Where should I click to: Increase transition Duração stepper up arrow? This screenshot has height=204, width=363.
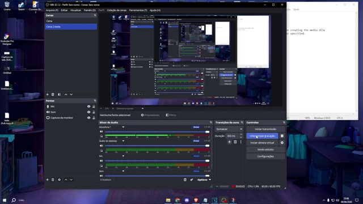[x=241, y=134]
